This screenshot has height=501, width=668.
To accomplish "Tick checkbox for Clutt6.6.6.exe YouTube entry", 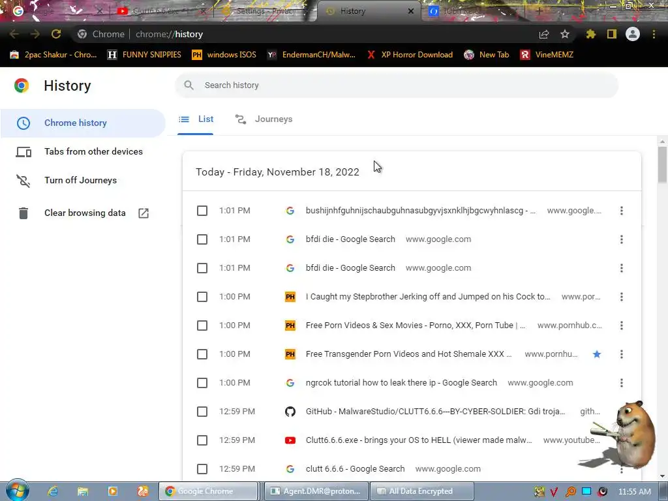I will pyautogui.click(x=202, y=440).
